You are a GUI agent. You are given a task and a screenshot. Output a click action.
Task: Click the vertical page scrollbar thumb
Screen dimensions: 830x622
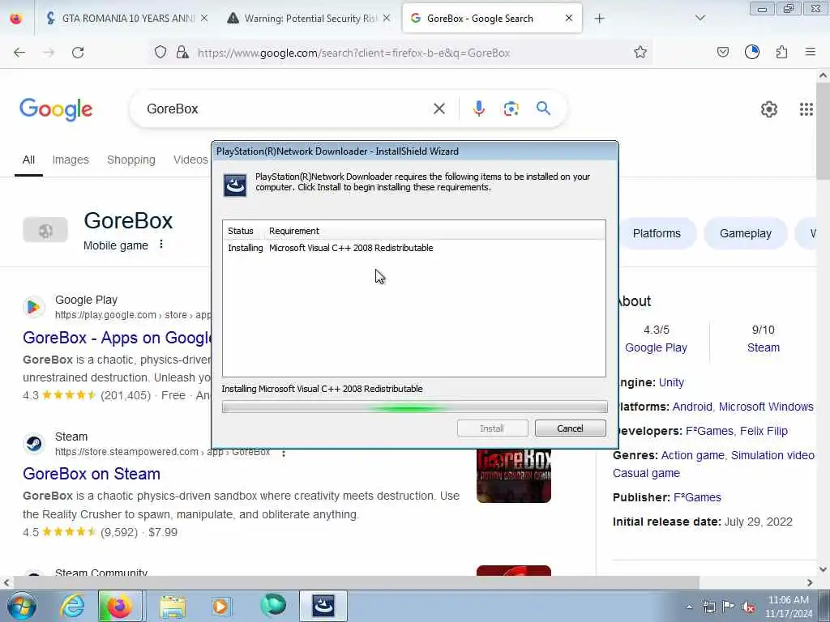coord(823,131)
